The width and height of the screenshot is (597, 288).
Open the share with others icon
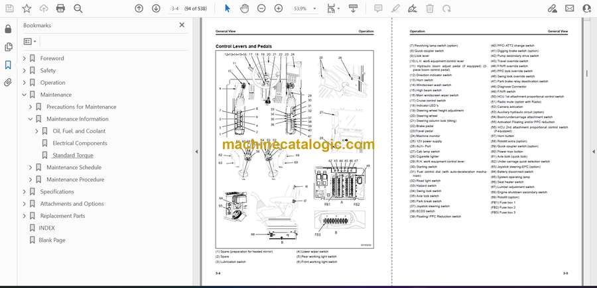coord(587,9)
